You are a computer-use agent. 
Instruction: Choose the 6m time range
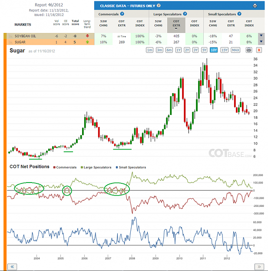(x=169, y=50)
